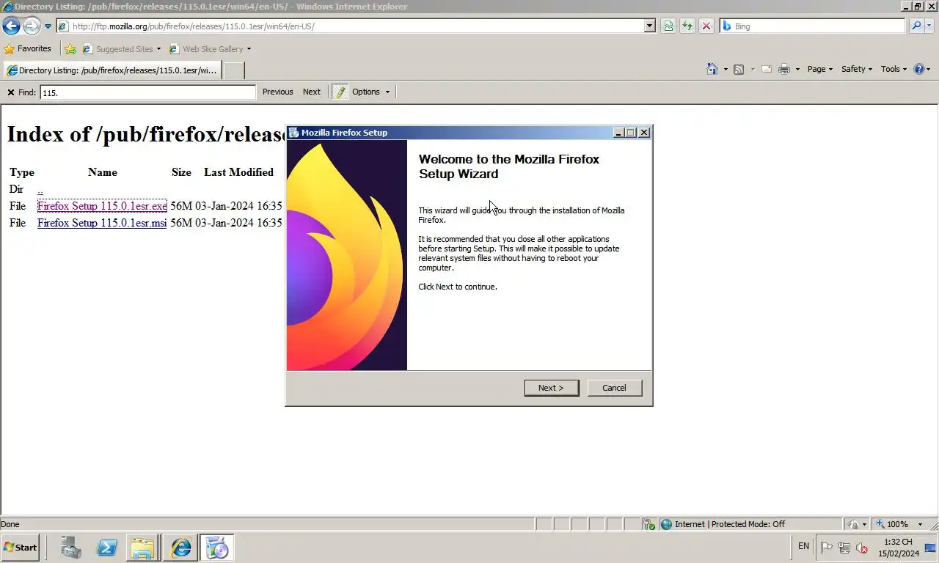Viewport: 939px width, 563px height.
Task: Open the Tools menu
Action: [894, 69]
